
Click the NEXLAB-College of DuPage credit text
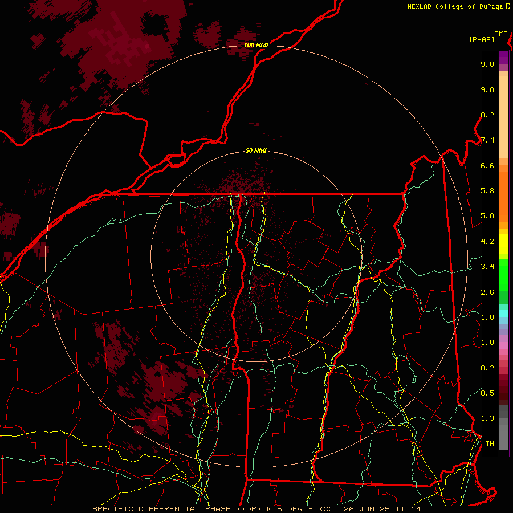(455, 6)
